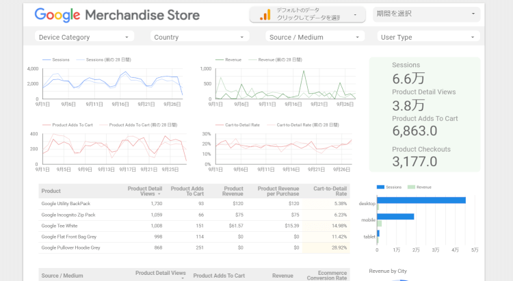The image size is (513, 281).
Task: Click the 6,863.0 Product Adds To Cart scorecard
Action: pyautogui.click(x=415, y=131)
